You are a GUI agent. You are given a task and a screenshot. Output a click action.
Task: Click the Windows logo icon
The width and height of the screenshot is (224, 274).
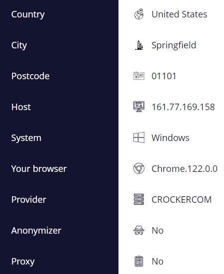click(x=139, y=137)
